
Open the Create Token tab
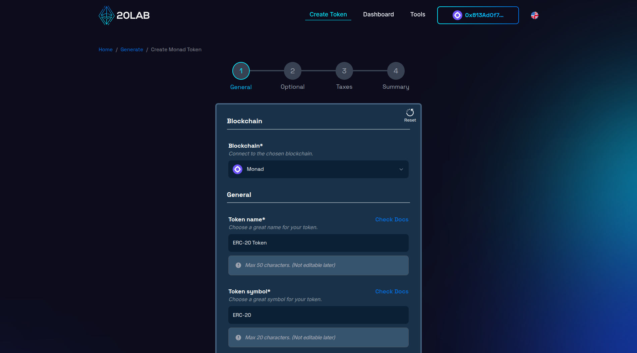(328, 14)
